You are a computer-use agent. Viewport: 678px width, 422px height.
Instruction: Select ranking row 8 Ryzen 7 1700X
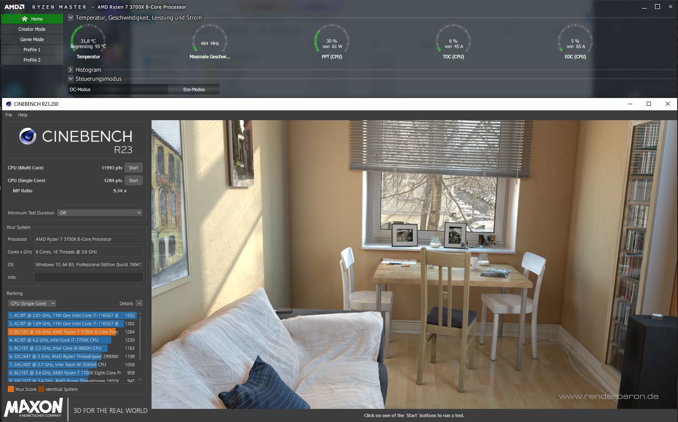(72, 373)
